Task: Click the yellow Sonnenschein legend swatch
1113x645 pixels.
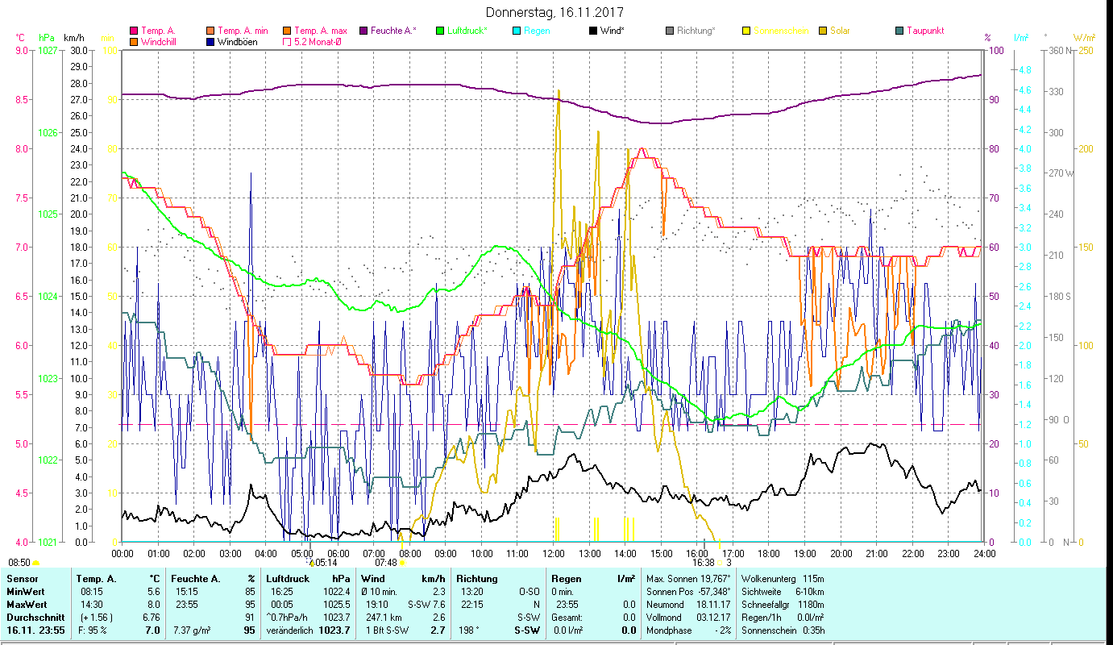Action: point(746,31)
